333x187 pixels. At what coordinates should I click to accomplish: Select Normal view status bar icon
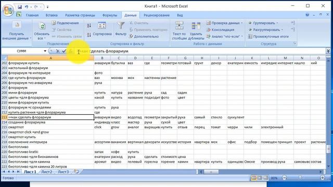[254, 178]
